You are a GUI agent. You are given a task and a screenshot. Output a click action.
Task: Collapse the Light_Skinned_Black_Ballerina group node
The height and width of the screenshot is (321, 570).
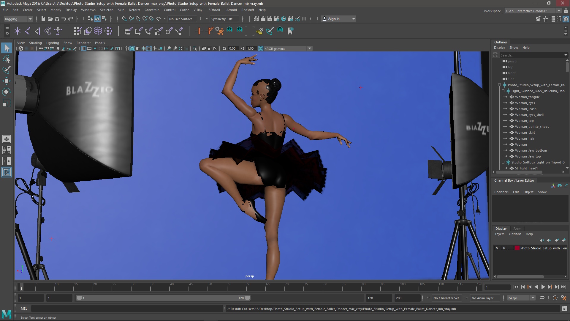click(503, 91)
